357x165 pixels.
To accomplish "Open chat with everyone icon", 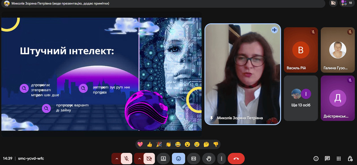I will point(328,159).
